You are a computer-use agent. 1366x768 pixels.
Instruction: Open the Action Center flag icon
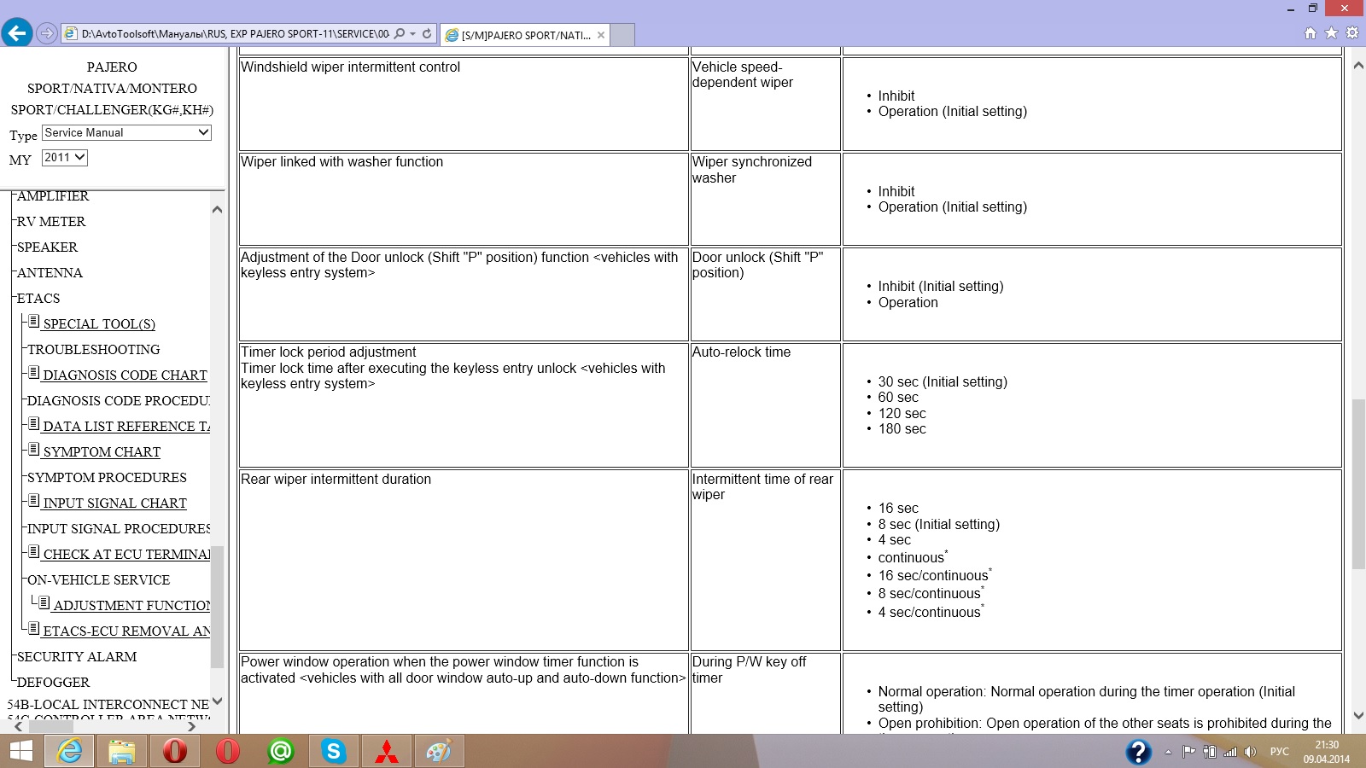point(1188,752)
